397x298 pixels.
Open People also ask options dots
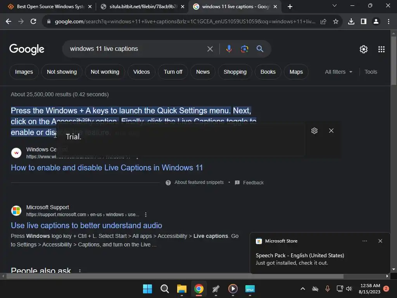(80, 270)
